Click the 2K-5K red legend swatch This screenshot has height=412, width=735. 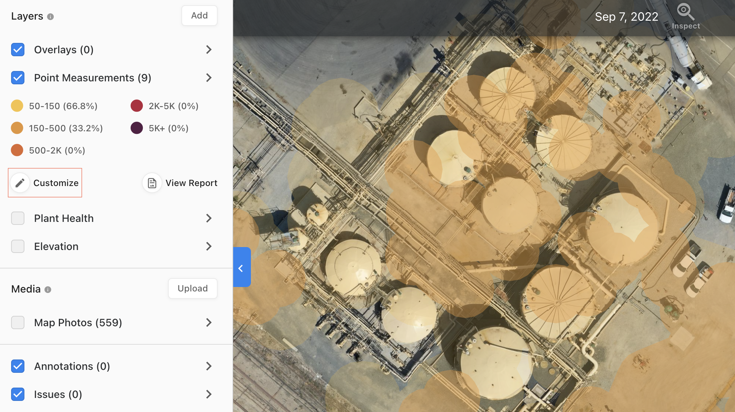[x=137, y=106]
